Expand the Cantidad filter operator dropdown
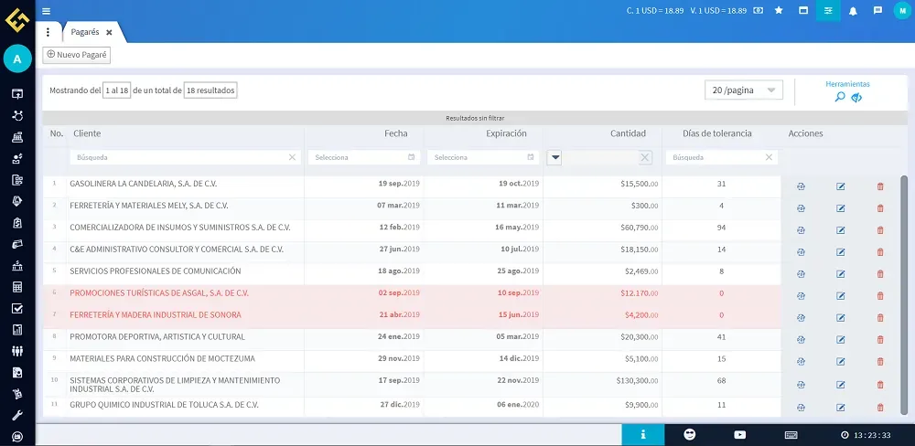The height and width of the screenshot is (446, 915). point(554,157)
